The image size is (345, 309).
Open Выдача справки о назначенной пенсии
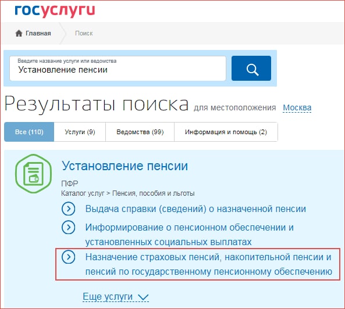click(195, 209)
